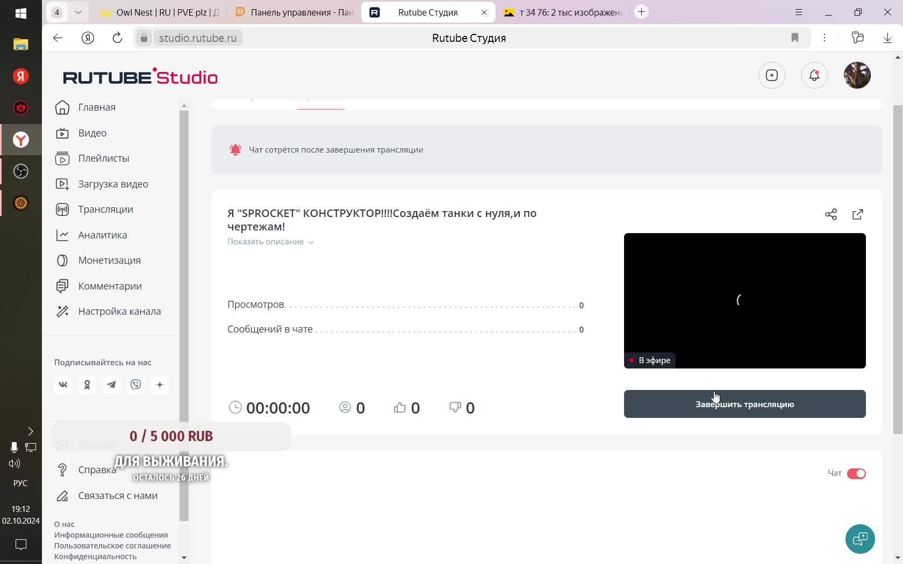Click the stream title text
This screenshot has width=903, height=564.
pyautogui.click(x=382, y=220)
